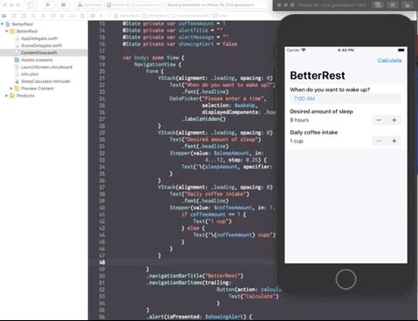The image size is (418, 321).
Task: Select the BetterRest project root item
Action: (22, 24)
